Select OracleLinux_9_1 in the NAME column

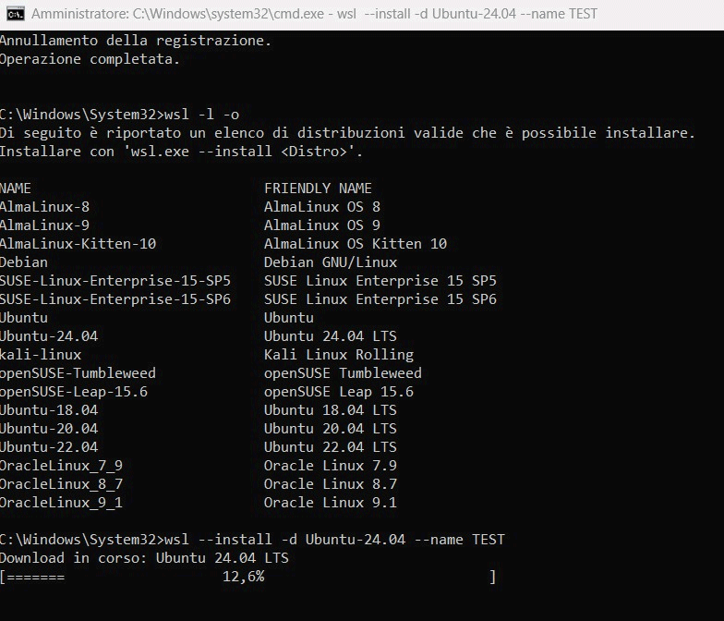(61, 503)
